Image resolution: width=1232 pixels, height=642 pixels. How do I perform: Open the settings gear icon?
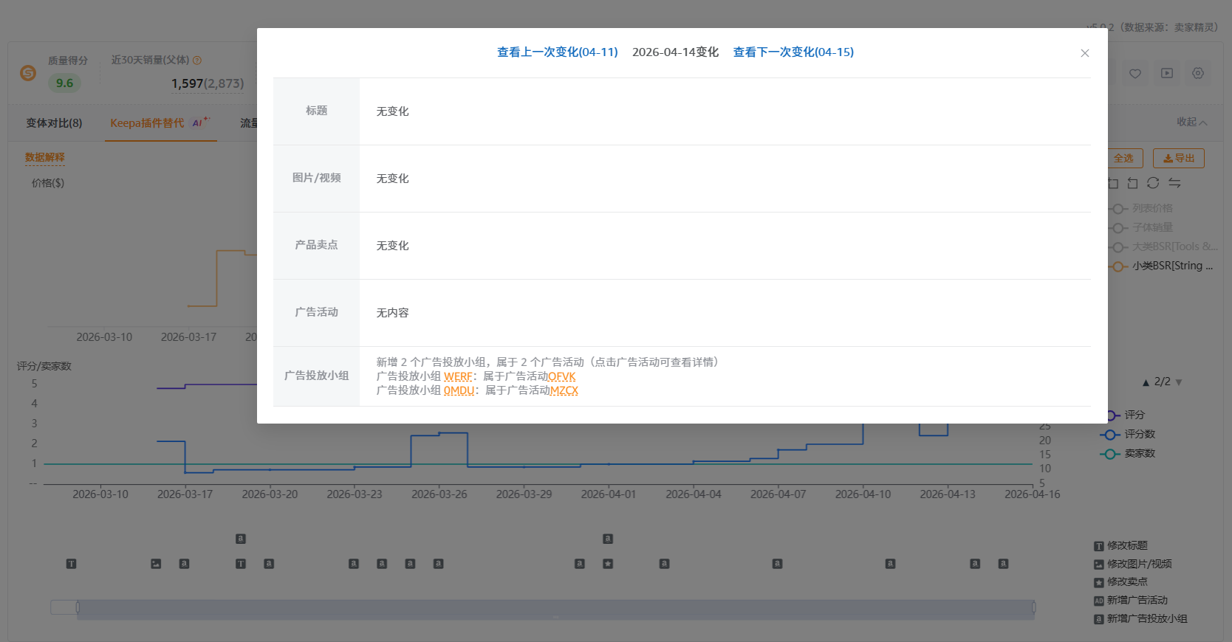1197,73
